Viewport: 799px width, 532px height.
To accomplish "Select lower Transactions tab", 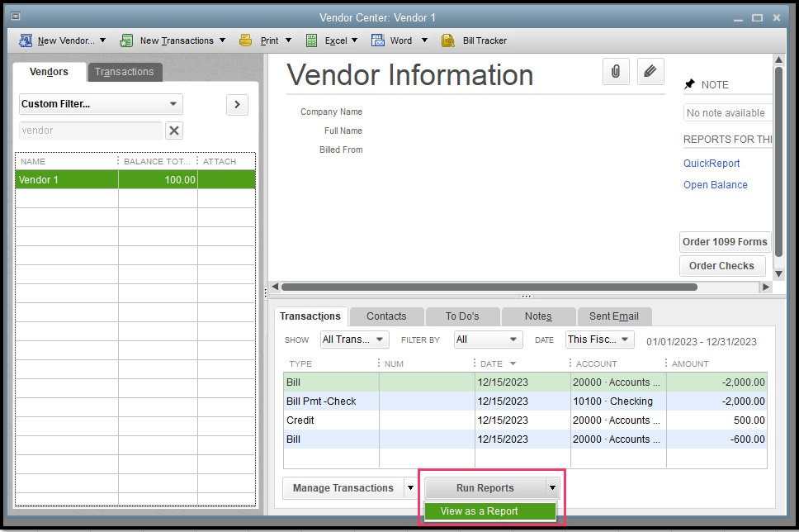I will [310, 316].
